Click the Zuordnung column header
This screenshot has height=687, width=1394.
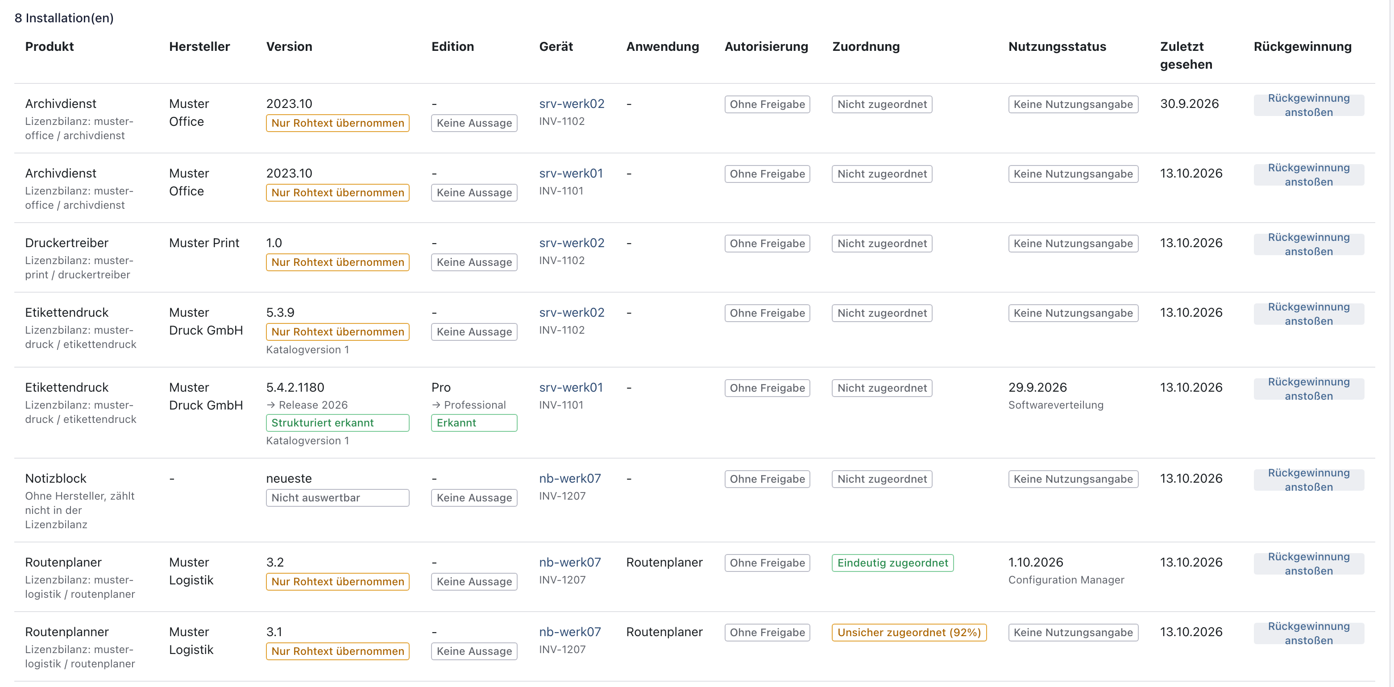pyautogui.click(x=866, y=46)
